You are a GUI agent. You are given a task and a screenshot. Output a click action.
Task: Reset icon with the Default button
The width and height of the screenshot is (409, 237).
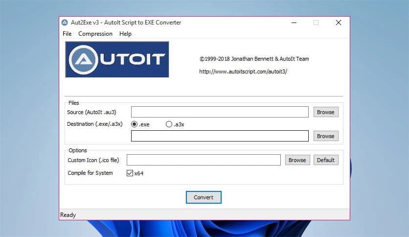[326, 160]
